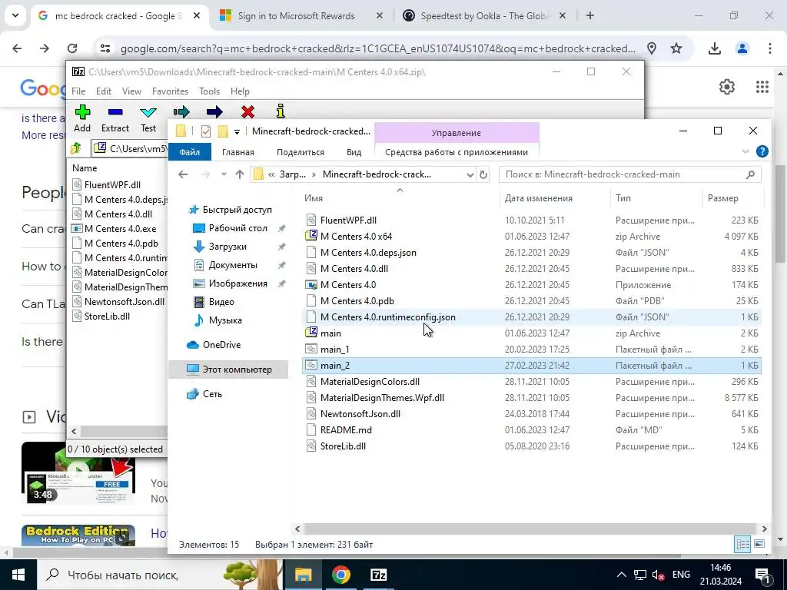Open File Explorer from the taskbar
The image size is (787, 590).
pyautogui.click(x=303, y=575)
